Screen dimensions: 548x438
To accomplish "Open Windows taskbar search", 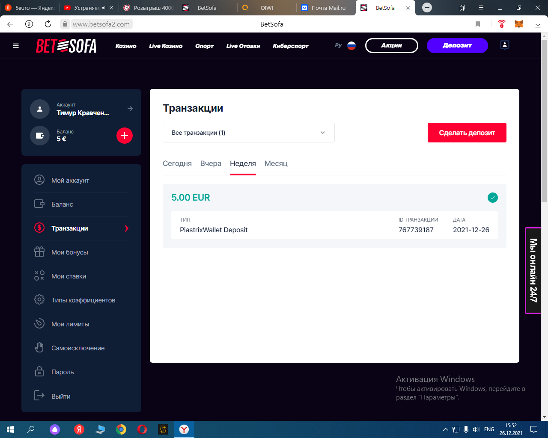I will pyautogui.click(x=31, y=429).
